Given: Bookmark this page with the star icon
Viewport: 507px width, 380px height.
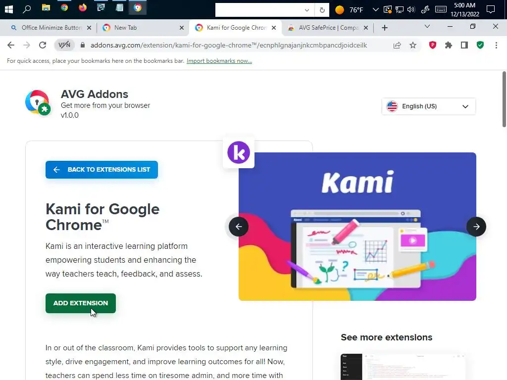Looking at the screenshot, I should (413, 45).
